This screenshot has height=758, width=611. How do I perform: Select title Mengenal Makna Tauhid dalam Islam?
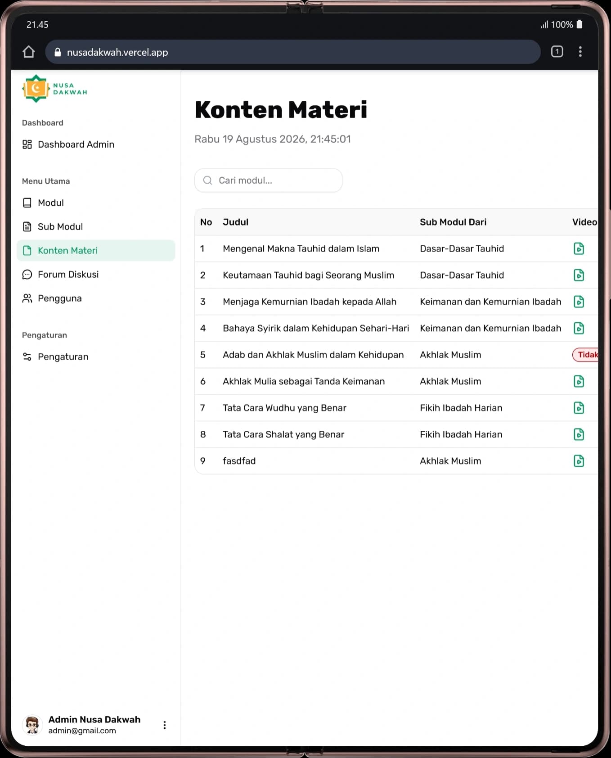click(x=301, y=248)
